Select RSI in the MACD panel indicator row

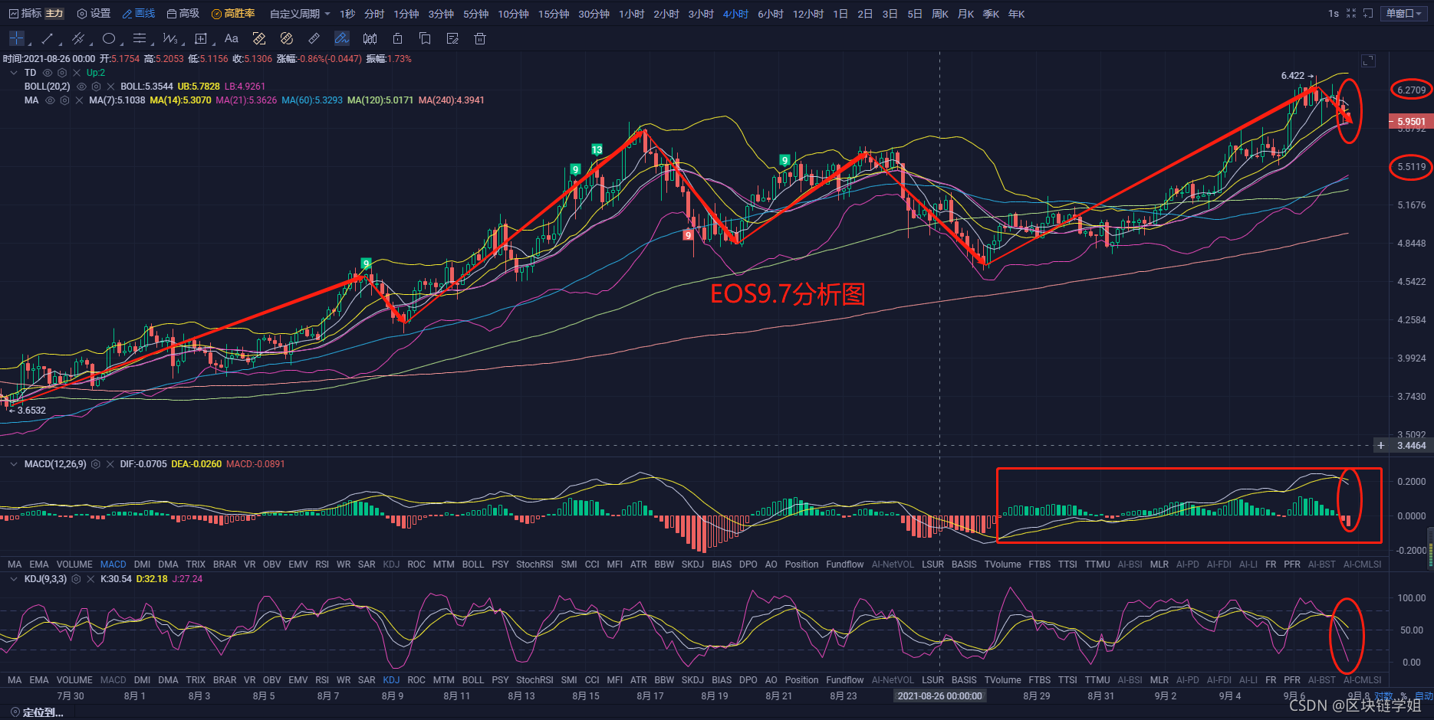322,565
